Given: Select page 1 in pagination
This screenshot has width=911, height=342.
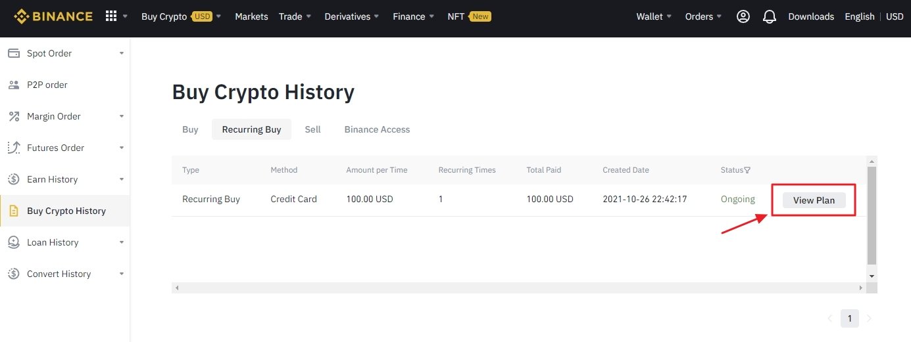Looking at the screenshot, I should [849, 319].
